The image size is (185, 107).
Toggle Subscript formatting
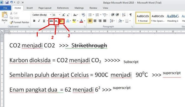[56, 21]
